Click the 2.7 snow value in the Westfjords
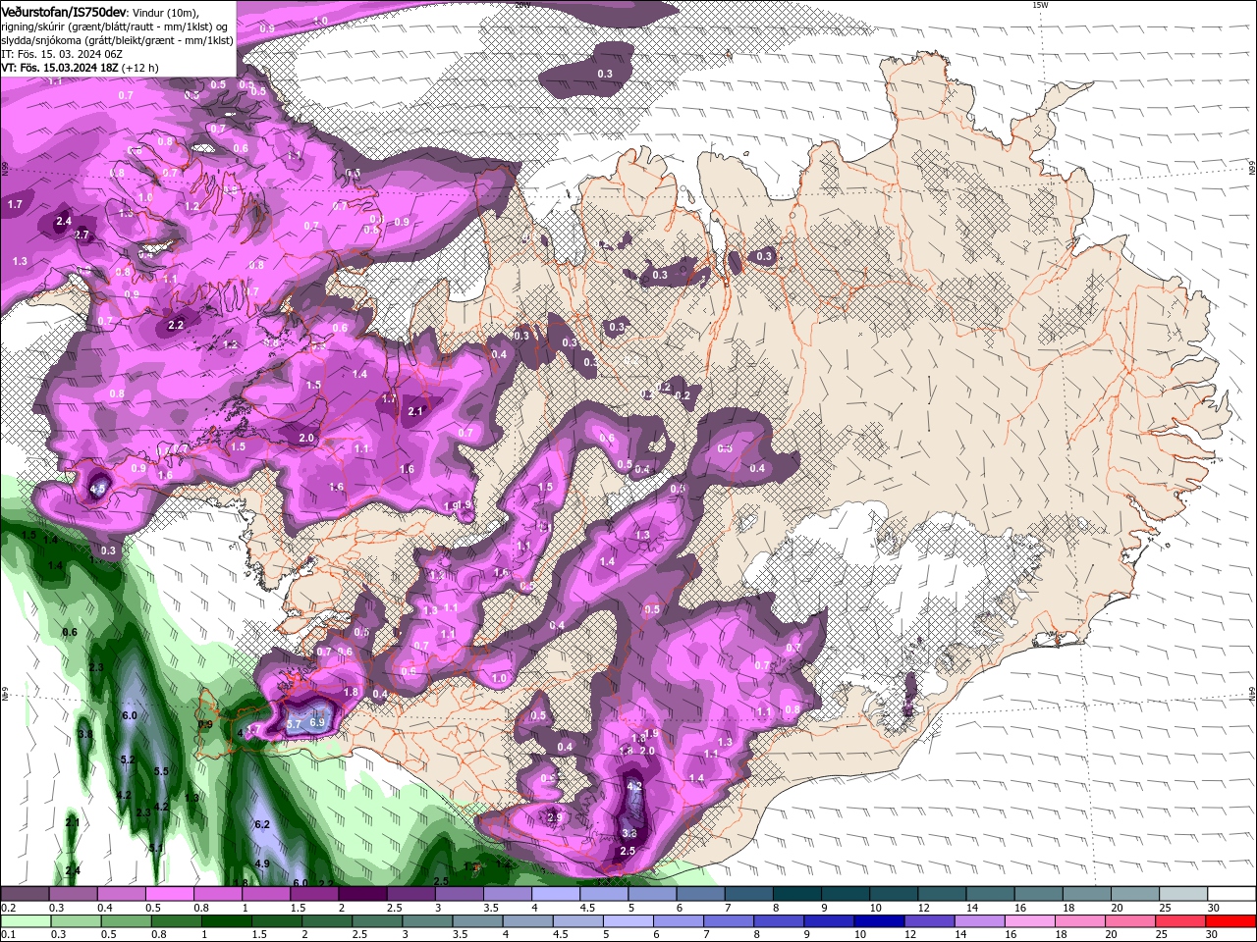Image resolution: width=1257 pixels, height=942 pixels. click(82, 235)
